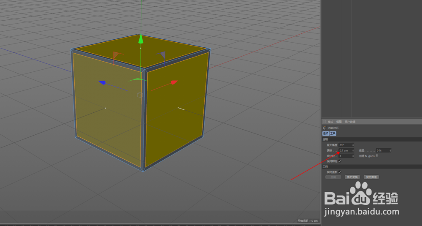
Task: Open the 模式 menu in attribute manager
Action: click(x=330, y=122)
